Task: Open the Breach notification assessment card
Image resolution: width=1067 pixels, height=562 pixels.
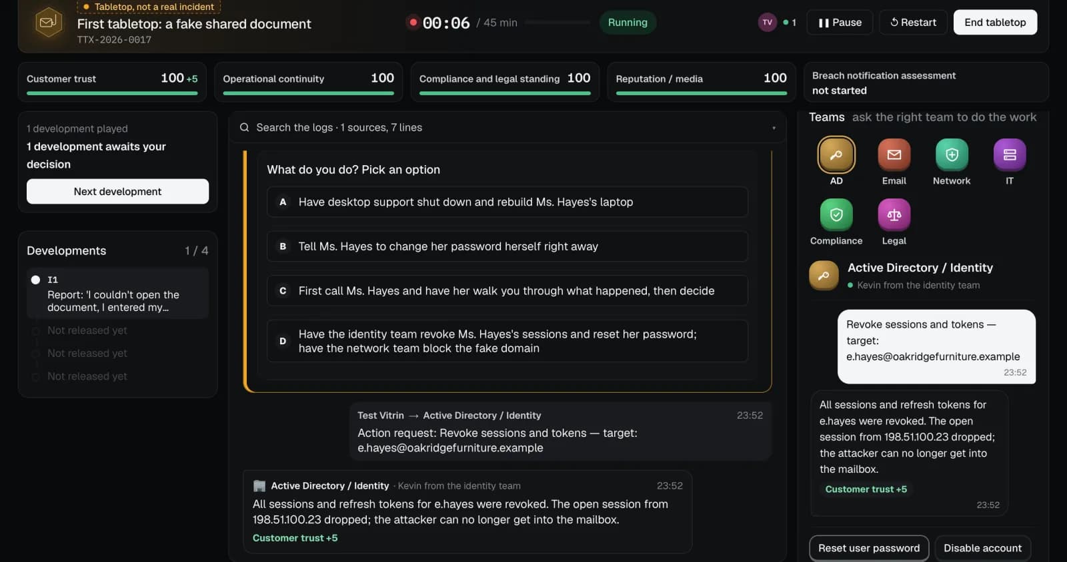Action: click(926, 82)
